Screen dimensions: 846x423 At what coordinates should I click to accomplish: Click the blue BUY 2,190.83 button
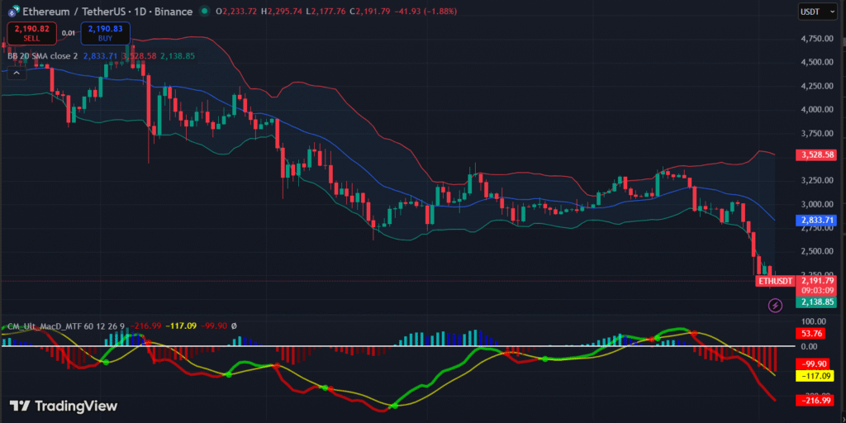105,33
